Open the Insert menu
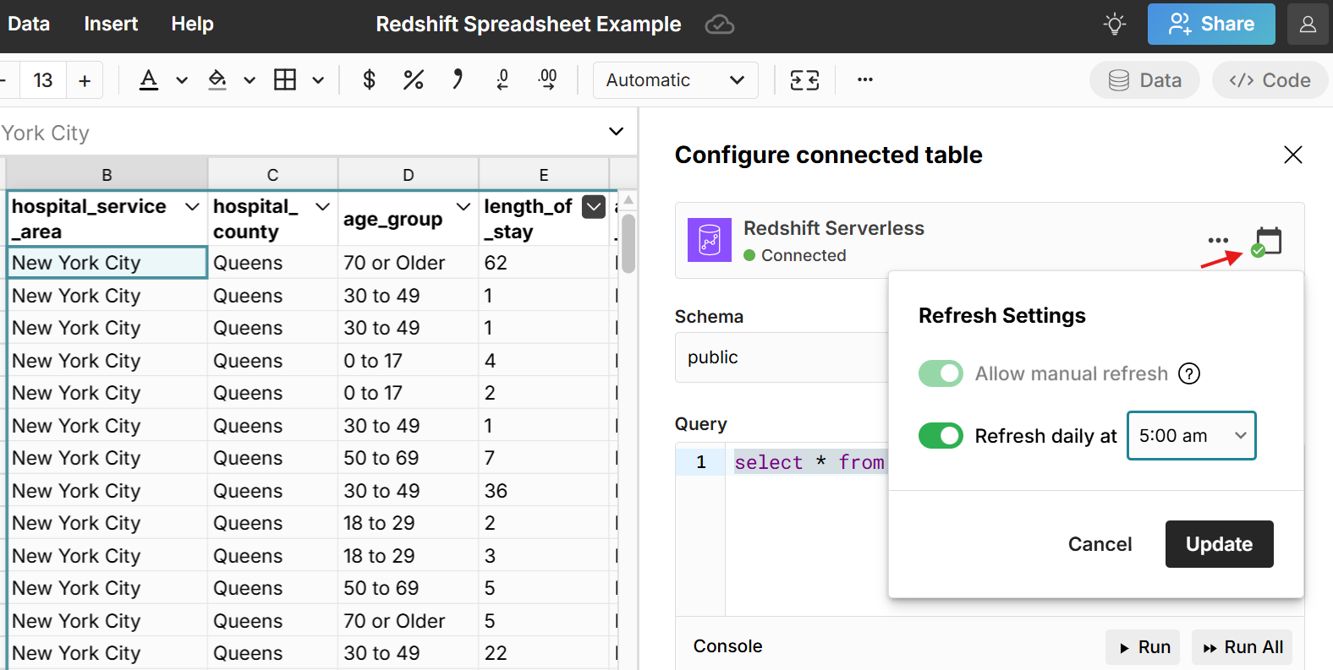 [111, 24]
